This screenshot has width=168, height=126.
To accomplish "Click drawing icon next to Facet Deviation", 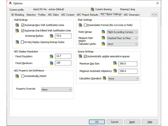I will (51, 56).
